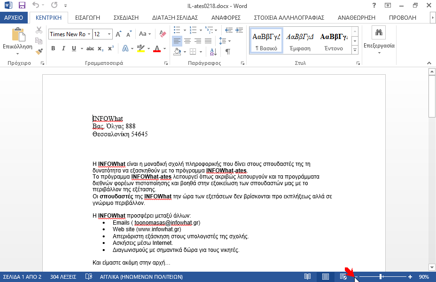The height and width of the screenshot is (282, 436).
Task: Increase font size with the large A icon
Action: coord(118,34)
